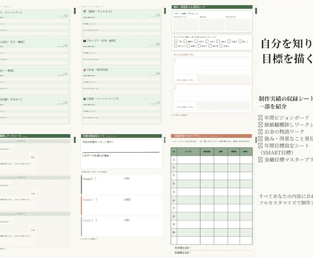Click the faded Goal 3 label
Viewport: 313px width, 258px height.
tap(88, 220)
